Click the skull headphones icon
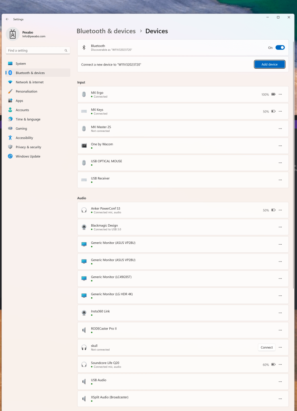Viewport: 297px width, 411px height. [x=84, y=348]
